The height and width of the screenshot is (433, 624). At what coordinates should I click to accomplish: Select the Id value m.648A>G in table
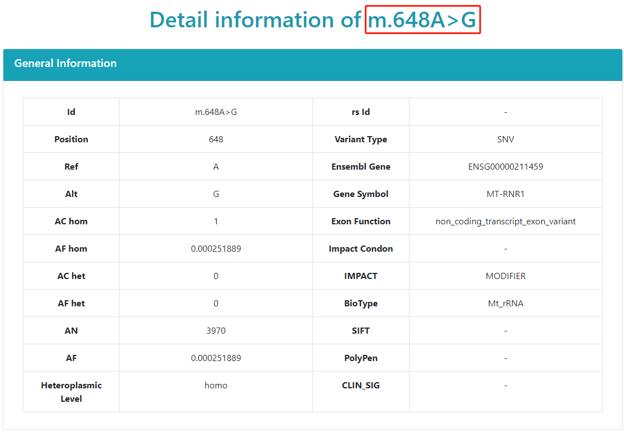coord(216,112)
